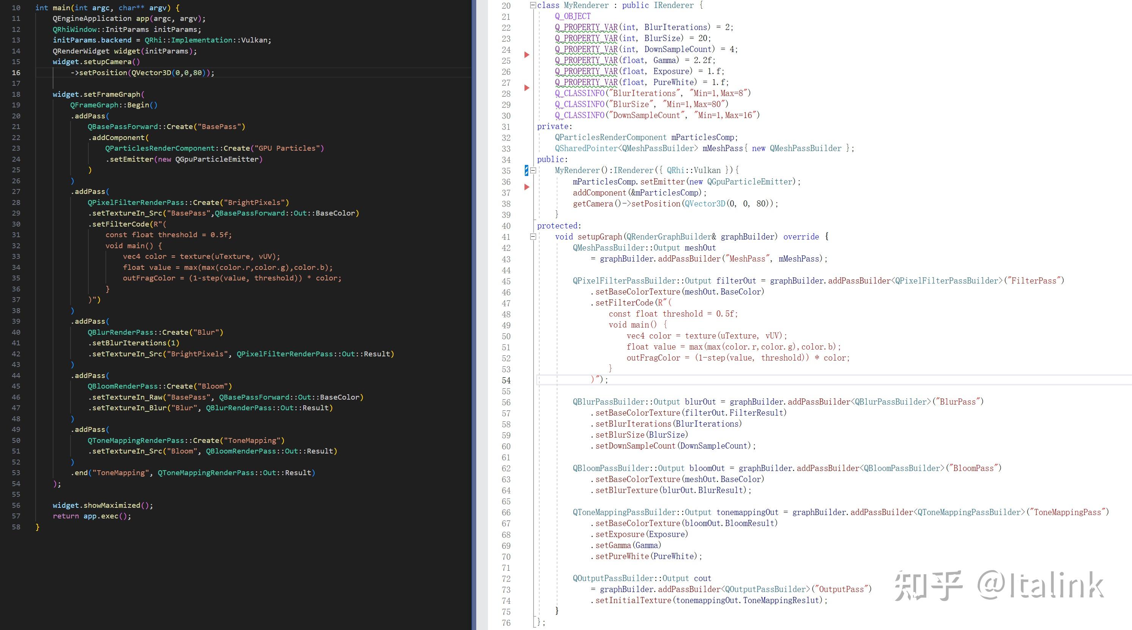Screen dimensions: 1132x630
Task: Click 'QToneMappingRenderPass' on dark editor line 50
Action: click(x=136, y=440)
